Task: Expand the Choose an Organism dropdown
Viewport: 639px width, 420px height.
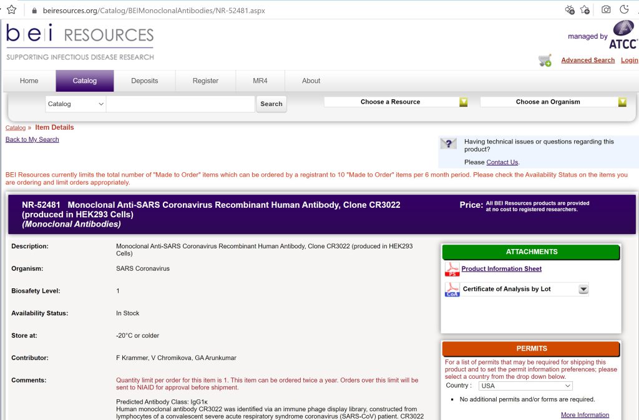Action: [554, 102]
